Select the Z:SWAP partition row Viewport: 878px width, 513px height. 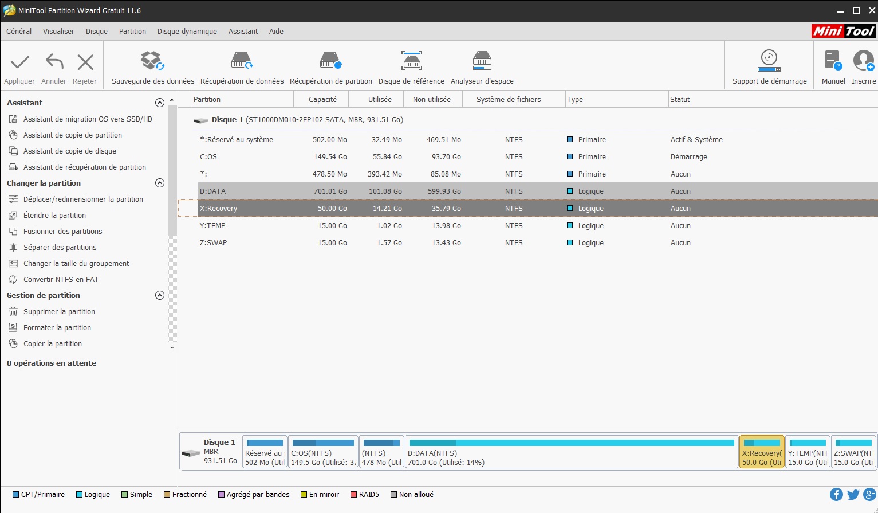click(x=538, y=243)
